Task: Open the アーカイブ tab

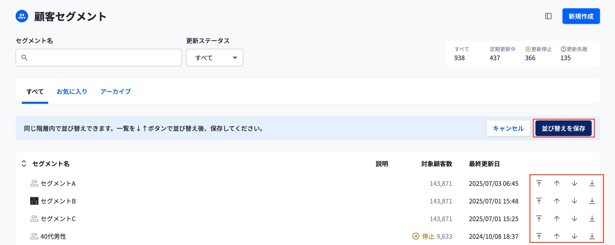Action: coord(115,92)
